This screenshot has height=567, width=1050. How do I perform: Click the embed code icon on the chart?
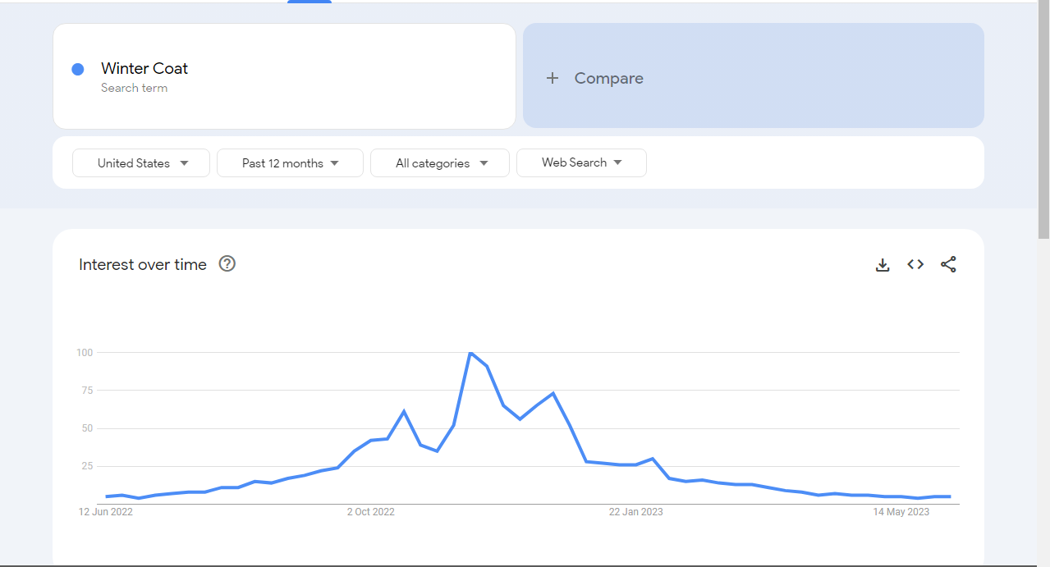(915, 264)
